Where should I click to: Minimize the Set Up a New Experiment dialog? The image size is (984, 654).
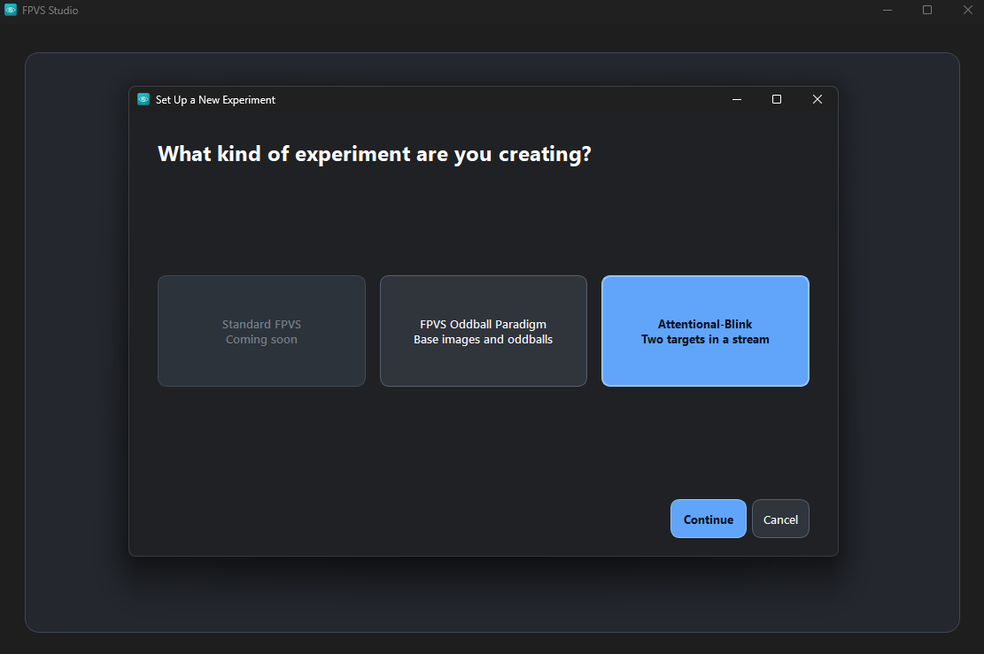(737, 99)
